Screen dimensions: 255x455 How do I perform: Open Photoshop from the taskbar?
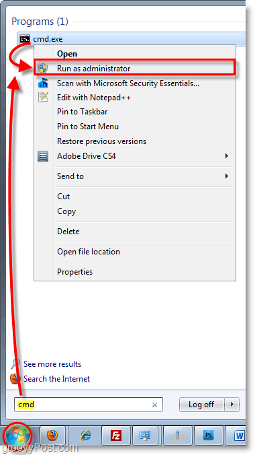tap(209, 435)
